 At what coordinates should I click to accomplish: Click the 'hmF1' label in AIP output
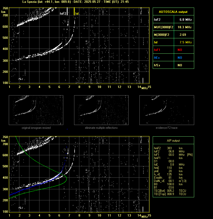click(x=157, y=158)
